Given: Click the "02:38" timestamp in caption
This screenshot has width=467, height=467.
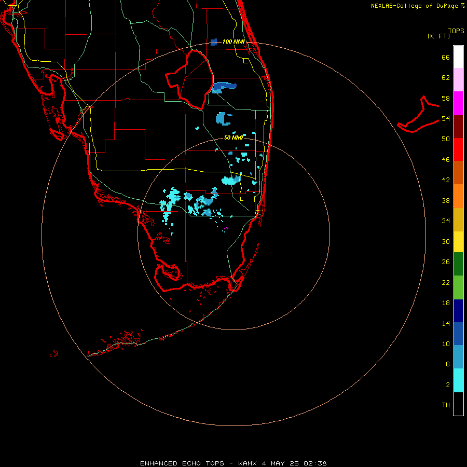Looking at the screenshot, I should 315,463.
